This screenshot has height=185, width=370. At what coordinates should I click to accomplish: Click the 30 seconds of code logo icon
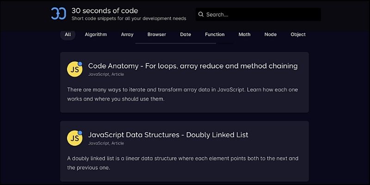59,14
